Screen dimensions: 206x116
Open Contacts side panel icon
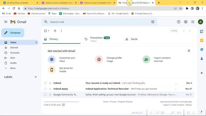tap(202, 59)
